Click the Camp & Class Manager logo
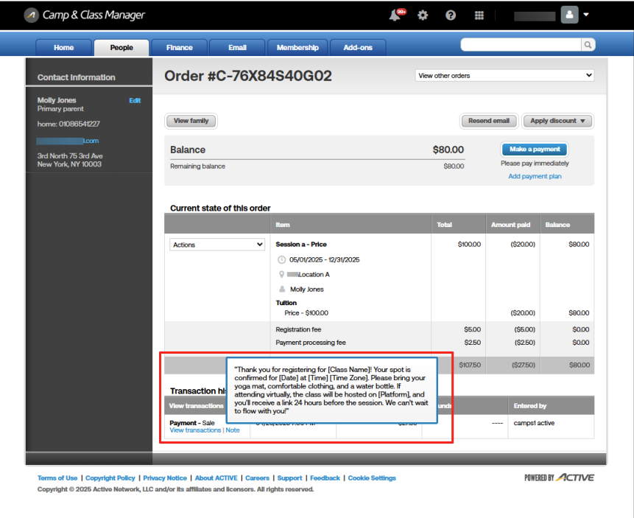 tap(84, 15)
